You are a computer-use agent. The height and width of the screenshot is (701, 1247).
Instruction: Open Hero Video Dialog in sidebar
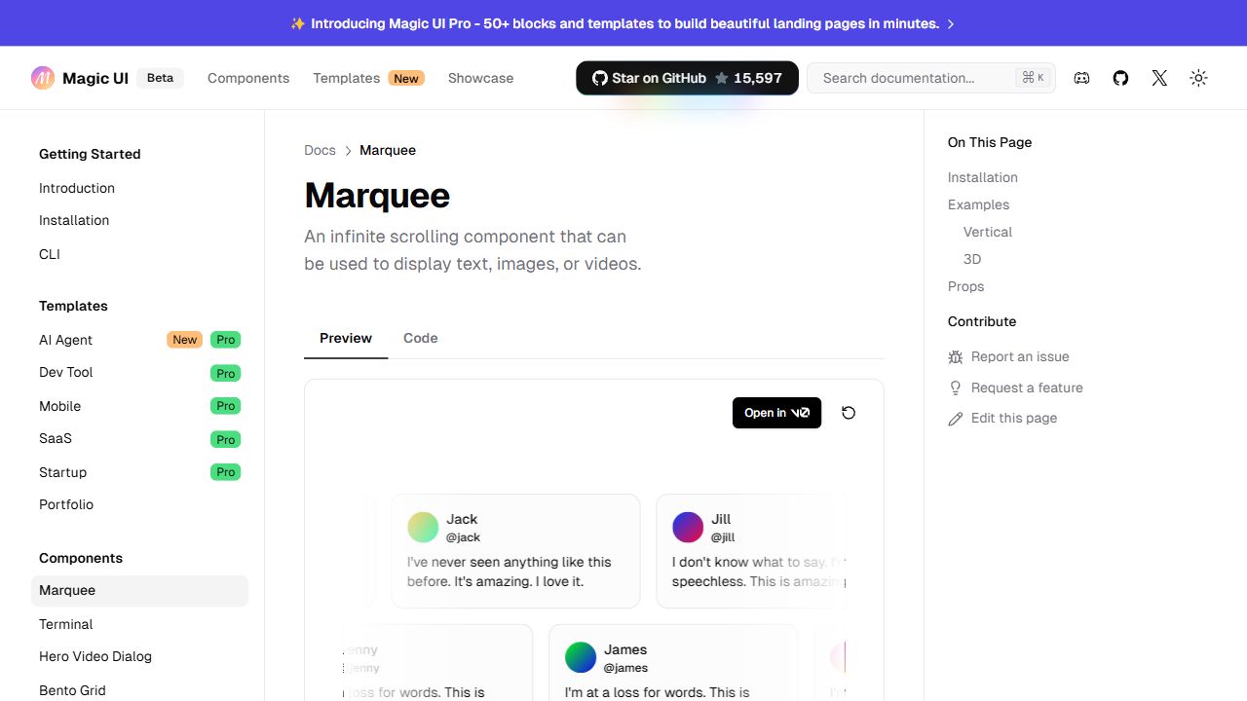click(95, 656)
